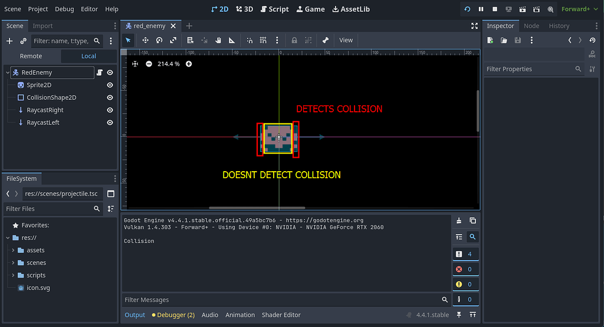Open the Forward+ renderer dropdown
This screenshot has height=327, width=604.
point(579,9)
